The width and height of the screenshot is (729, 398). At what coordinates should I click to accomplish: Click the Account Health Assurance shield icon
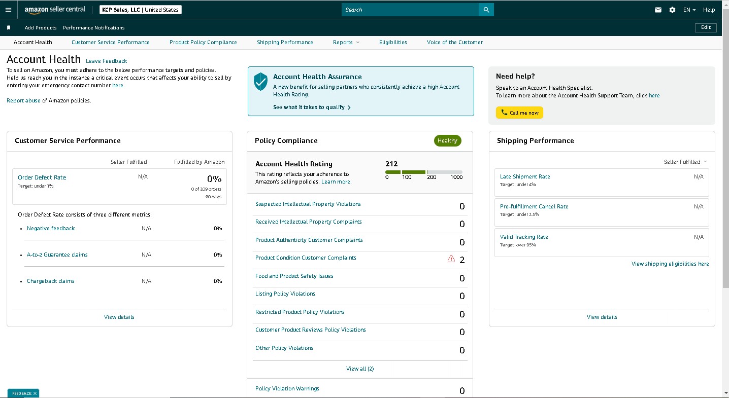coord(260,81)
